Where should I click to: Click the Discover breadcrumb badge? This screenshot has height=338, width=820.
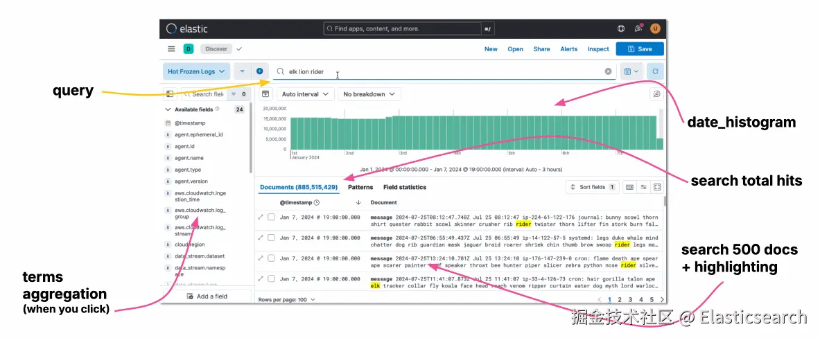tap(216, 49)
